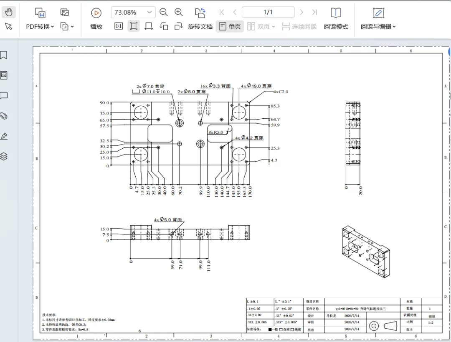This screenshot has width=451, height=342.
Task: Click the '4xC2.0' chamfer annotation
Action: coord(281,92)
